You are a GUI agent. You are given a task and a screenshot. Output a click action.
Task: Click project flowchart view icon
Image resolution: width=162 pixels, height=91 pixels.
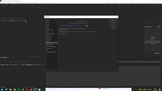pos(26,22)
